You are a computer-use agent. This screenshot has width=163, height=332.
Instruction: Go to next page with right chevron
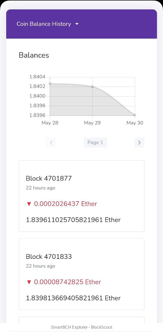[139, 142]
